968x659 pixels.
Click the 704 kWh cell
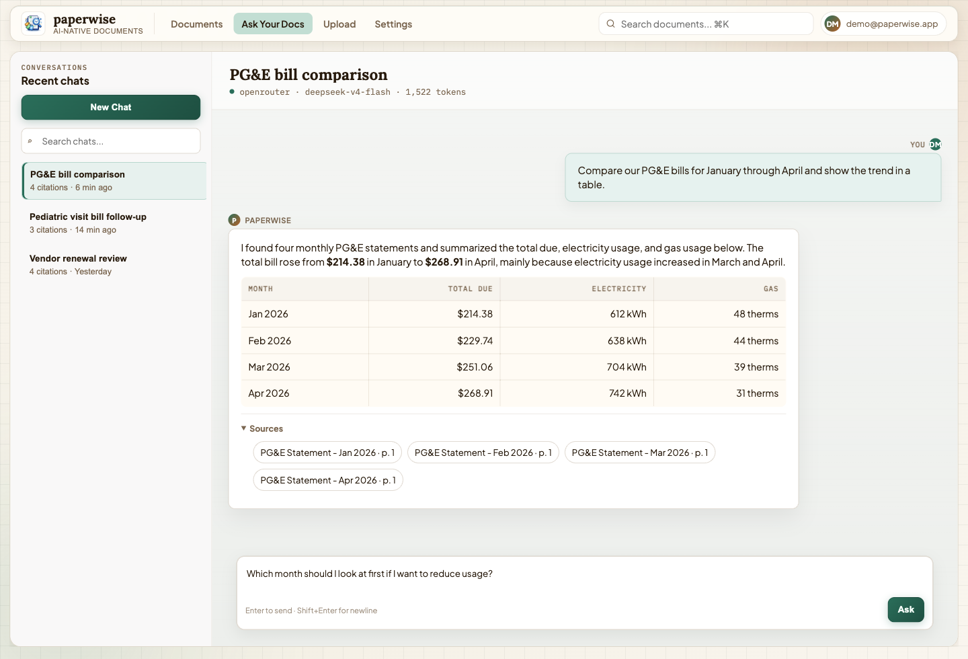(x=577, y=367)
